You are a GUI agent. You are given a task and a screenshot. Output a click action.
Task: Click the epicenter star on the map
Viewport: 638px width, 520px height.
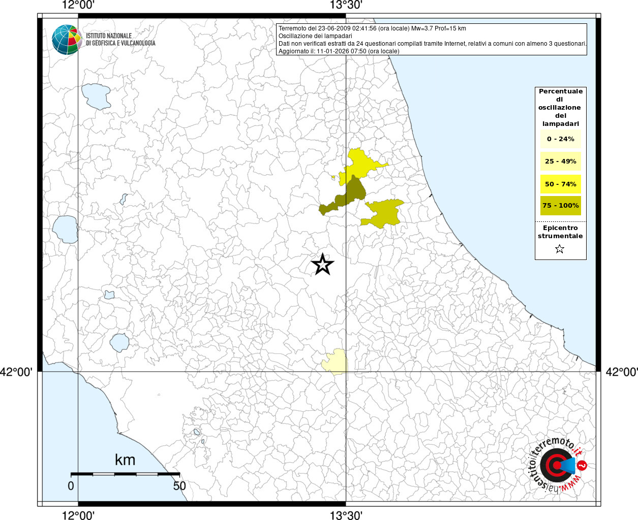[322, 265]
